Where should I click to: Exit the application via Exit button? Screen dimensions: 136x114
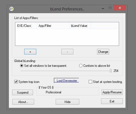[112, 101]
